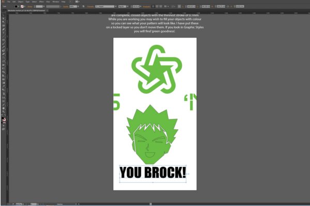Click the height value field
Viewport: 310px width, 206px height.
click(x=240, y=7)
